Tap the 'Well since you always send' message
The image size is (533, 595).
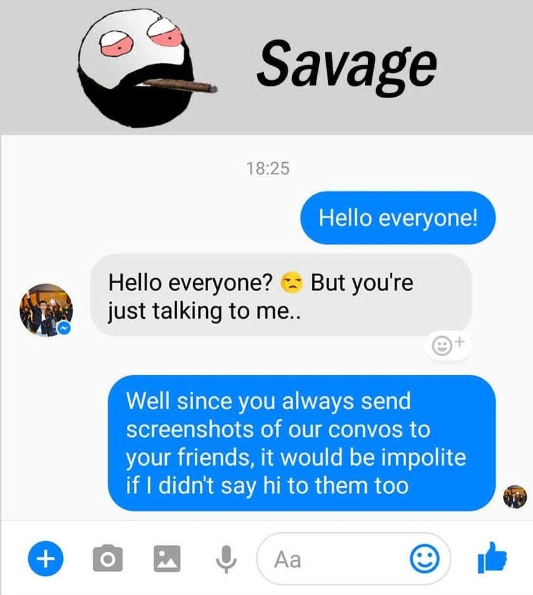tap(302, 443)
